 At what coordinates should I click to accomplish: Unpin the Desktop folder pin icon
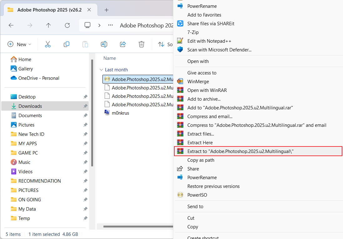point(85,97)
